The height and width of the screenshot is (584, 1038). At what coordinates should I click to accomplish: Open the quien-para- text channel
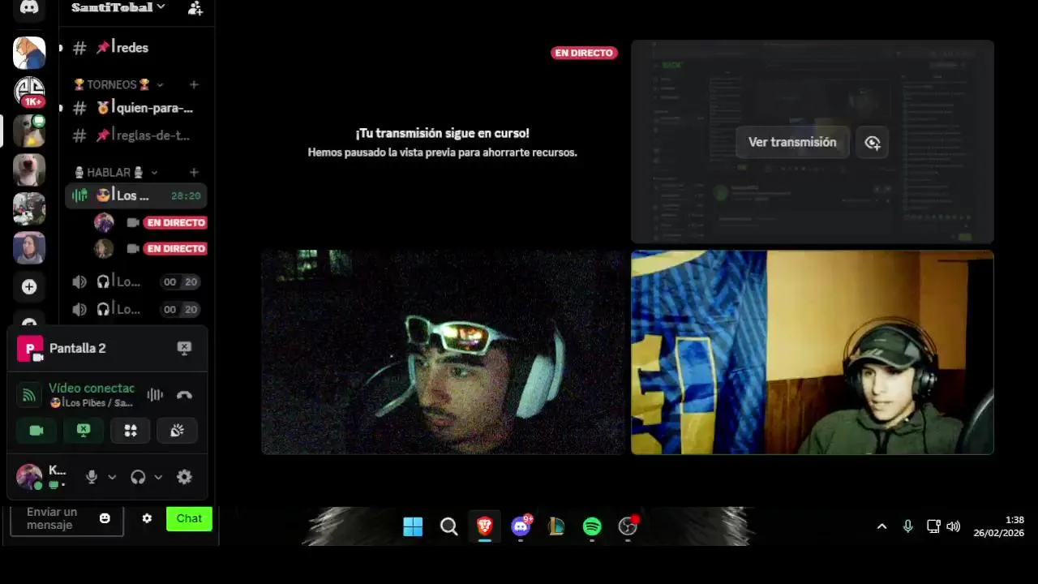[136, 108]
